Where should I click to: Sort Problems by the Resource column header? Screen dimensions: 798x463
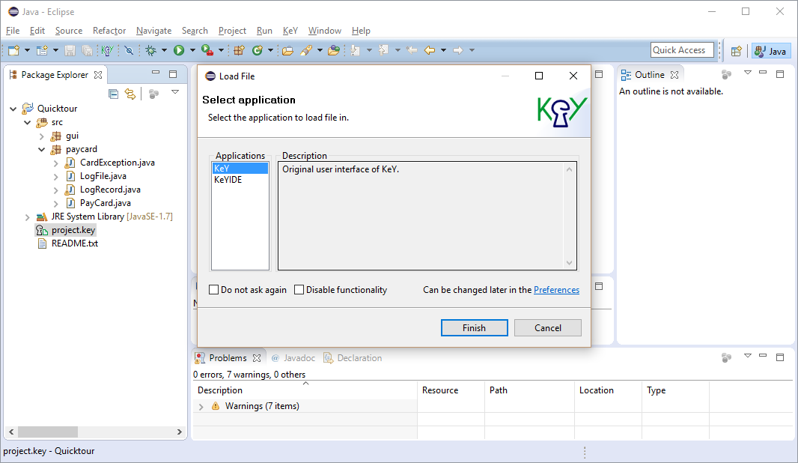click(451, 390)
